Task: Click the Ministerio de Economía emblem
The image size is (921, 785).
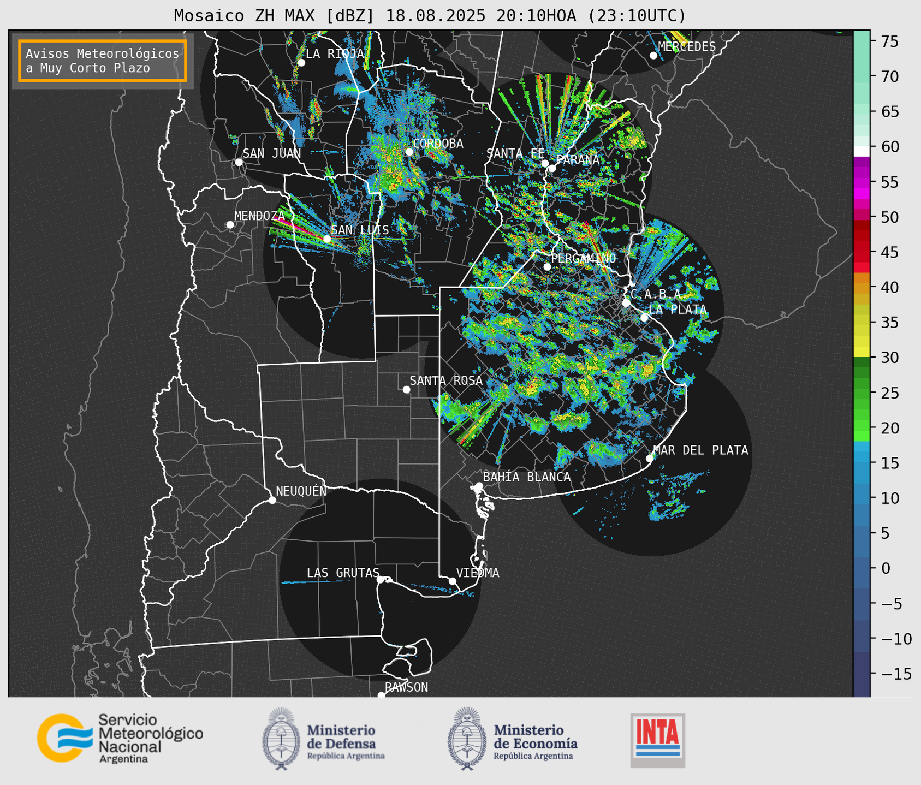Action: [x=467, y=739]
